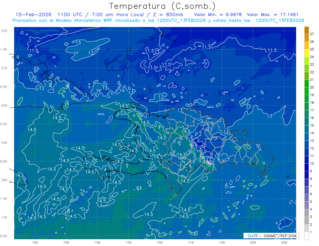Select the "Z = 850mb" level text
This screenshot has width=319, height=246.
[x=169, y=15]
